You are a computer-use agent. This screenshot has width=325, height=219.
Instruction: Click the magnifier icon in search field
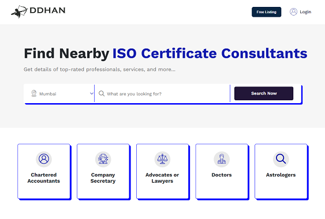pos(102,93)
